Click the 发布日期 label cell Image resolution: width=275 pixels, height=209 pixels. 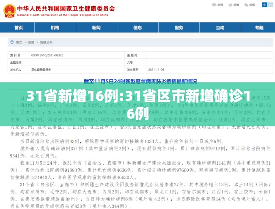click(x=135, y=70)
